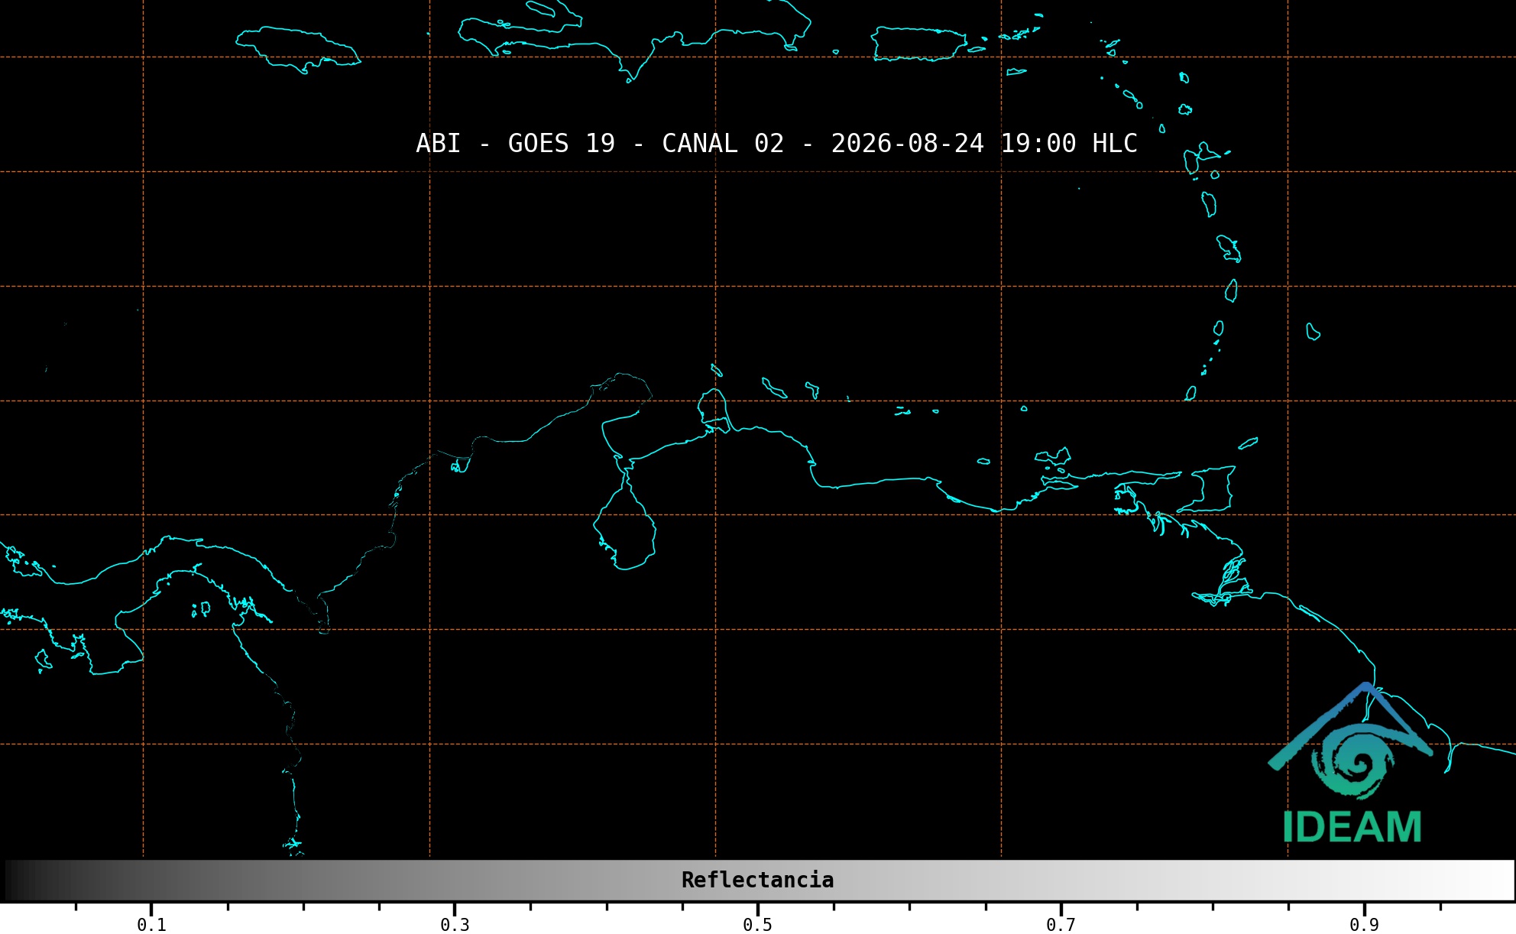The image size is (1516, 934).
Task: Click the 0.9 colorbar tick label
Action: (1364, 925)
